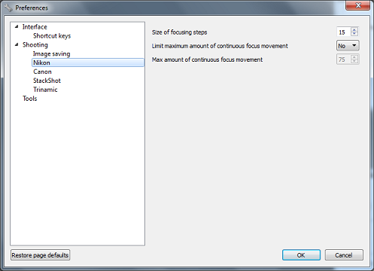374x271 pixels.
Task: Click the Cancel button
Action: 344,255
